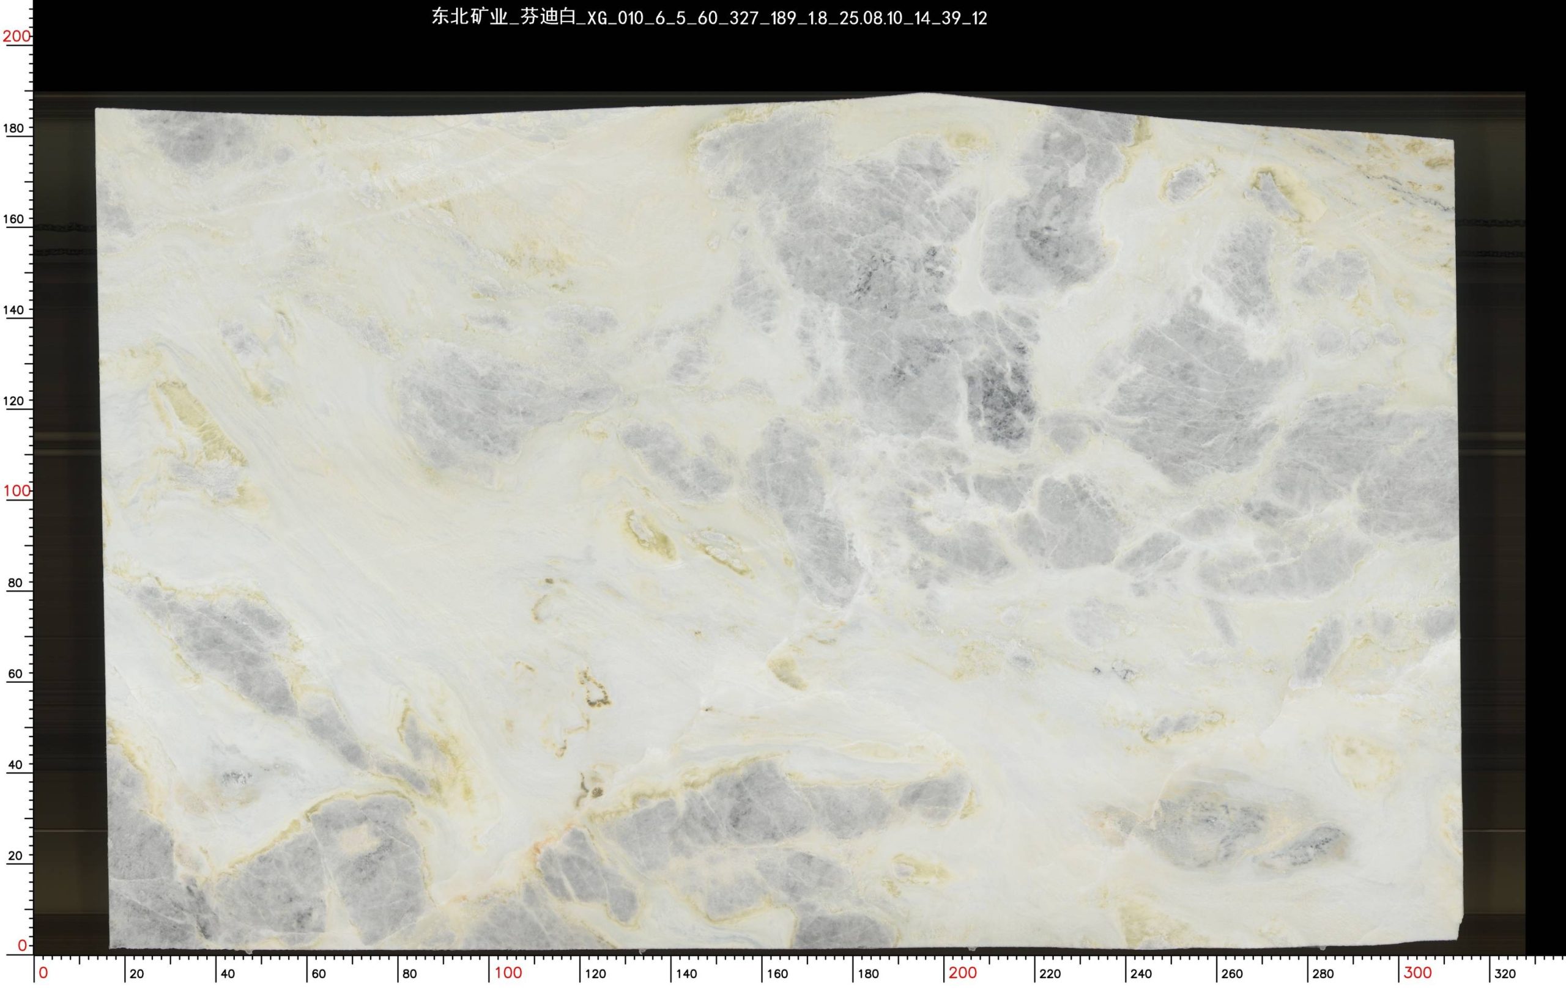Screen dimensions: 1566x989
Task: Click the 240 label on horizontal ruler
Action: click(x=1141, y=974)
